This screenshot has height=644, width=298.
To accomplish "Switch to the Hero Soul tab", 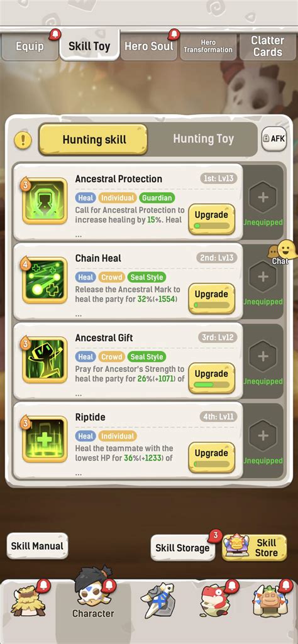I will (x=149, y=46).
